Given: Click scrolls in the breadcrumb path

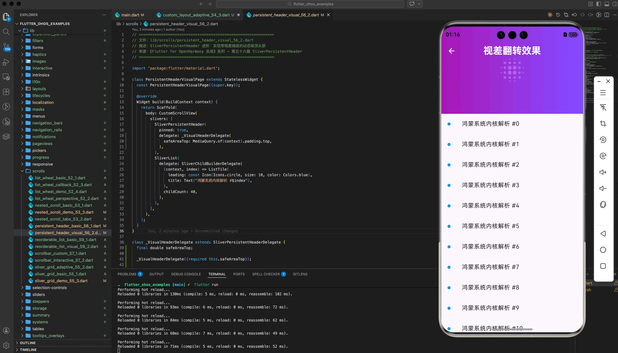Looking at the screenshot, I should click(132, 24).
